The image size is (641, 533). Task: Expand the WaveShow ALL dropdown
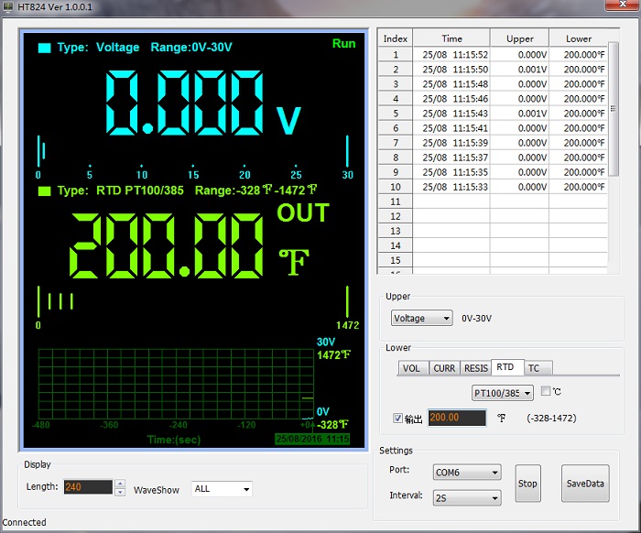pos(222,489)
